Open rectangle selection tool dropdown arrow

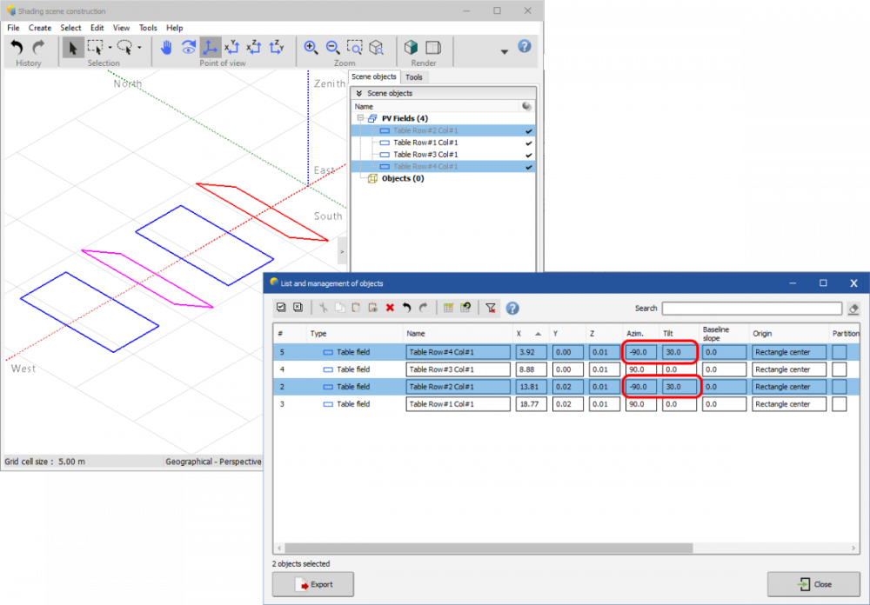point(110,48)
